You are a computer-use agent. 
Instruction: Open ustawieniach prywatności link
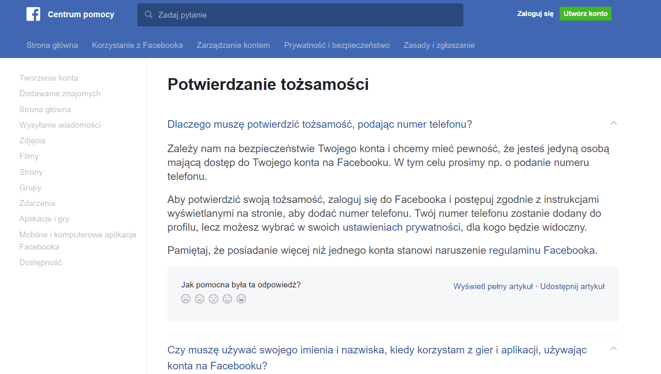402,227
